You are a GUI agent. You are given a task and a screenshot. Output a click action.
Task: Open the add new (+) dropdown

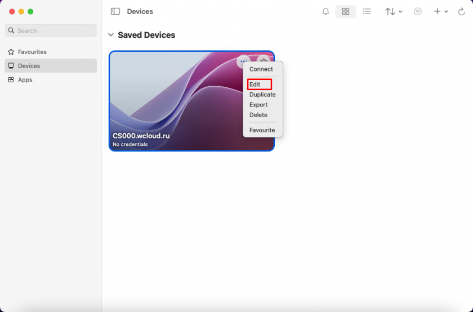click(440, 11)
